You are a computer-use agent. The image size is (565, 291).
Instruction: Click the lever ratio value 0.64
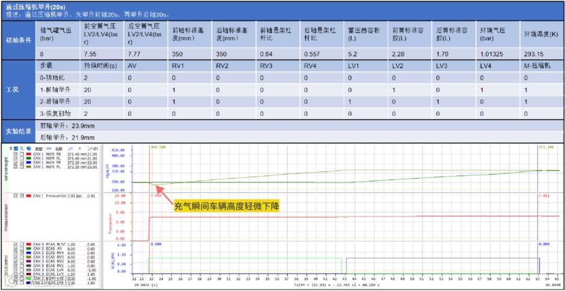pos(266,54)
